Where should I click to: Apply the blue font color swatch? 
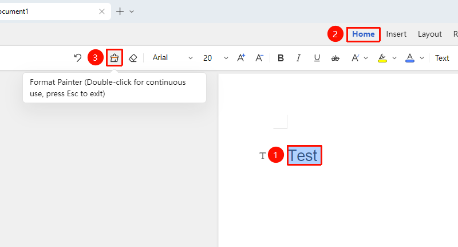(410, 58)
